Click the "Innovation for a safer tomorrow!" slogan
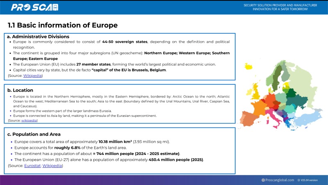 (x=280, y=9)
